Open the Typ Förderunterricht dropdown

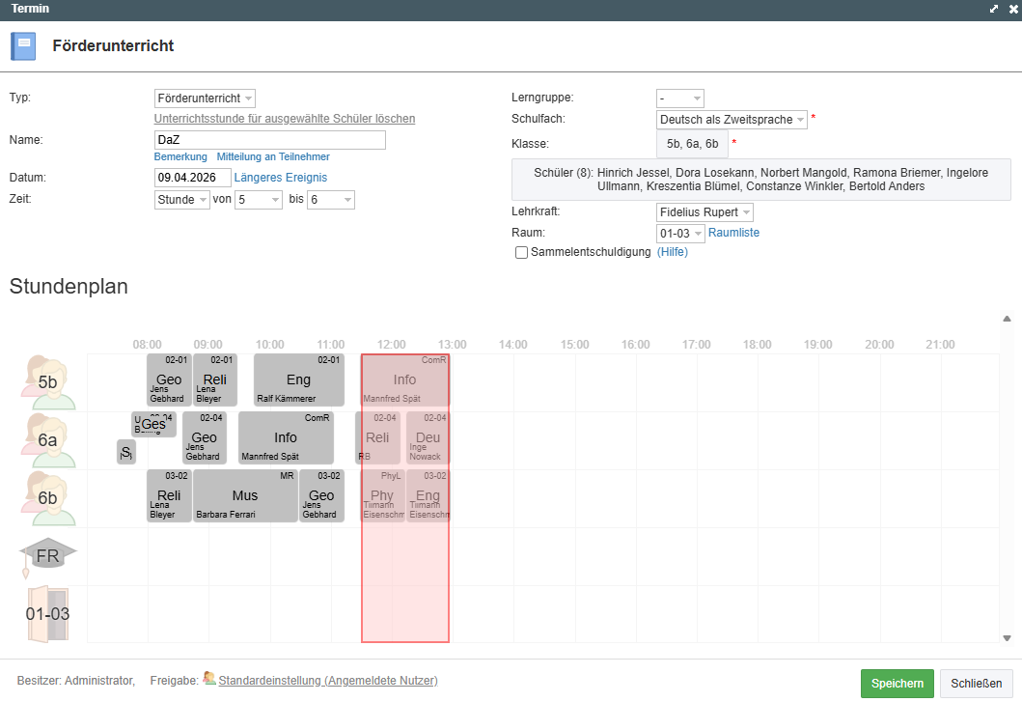click(205, 98)
